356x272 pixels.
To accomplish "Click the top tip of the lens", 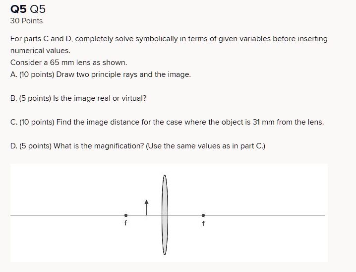I will coord(165,176).
